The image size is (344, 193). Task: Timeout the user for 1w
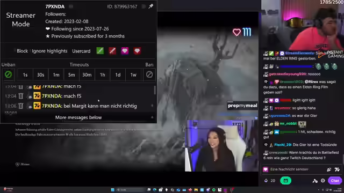pyautogui.click(x=133, y=75)
